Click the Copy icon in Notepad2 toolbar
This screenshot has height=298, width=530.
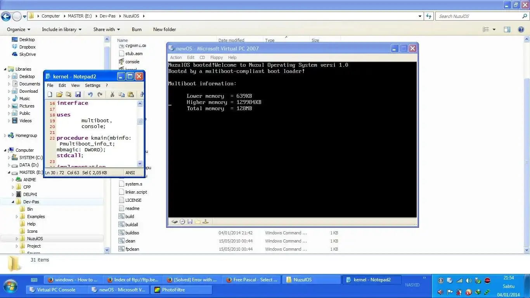coord(121,94)
